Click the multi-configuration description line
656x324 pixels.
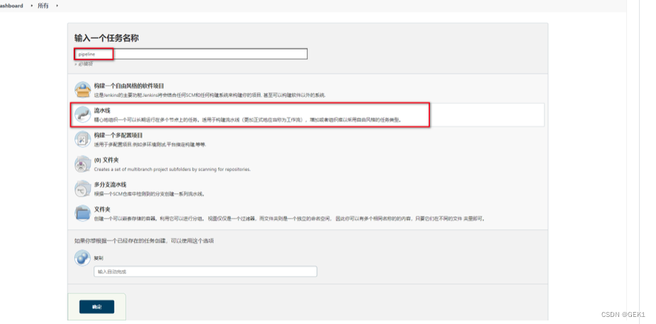pyautogui.click(x=150, y=144)
